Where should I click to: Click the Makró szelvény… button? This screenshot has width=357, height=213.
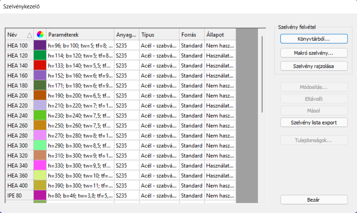pos(314,53)
